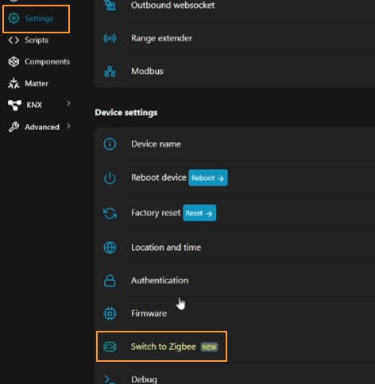Click the factory Reset button
Image resolution: width=375 pixels, height=384 pixels.
click(199, 213)
